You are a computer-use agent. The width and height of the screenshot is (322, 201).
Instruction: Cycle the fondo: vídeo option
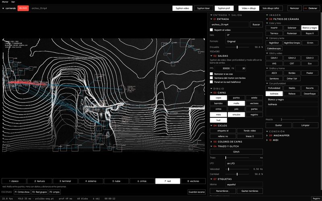coord(250,131)
